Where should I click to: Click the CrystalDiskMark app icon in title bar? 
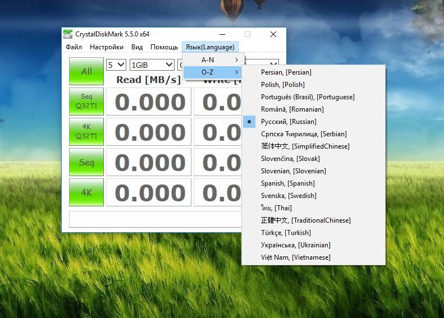tap(68, 34)
